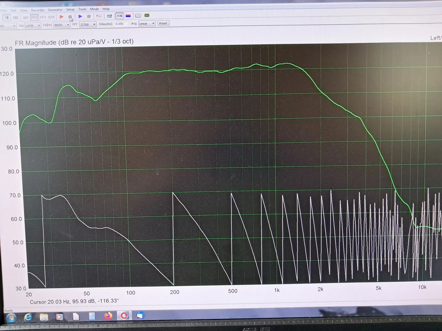Open the Inp Left/R input dropdown
This screenshot has width=442, height=331.
pyautogui.click(x=33, y=25)
